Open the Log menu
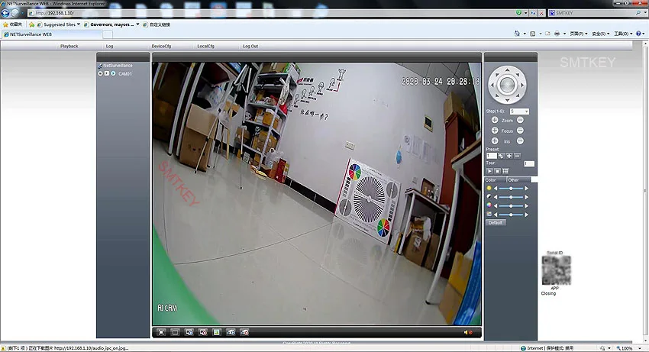This screenshot has width=649, height=352. coord(109,46)
